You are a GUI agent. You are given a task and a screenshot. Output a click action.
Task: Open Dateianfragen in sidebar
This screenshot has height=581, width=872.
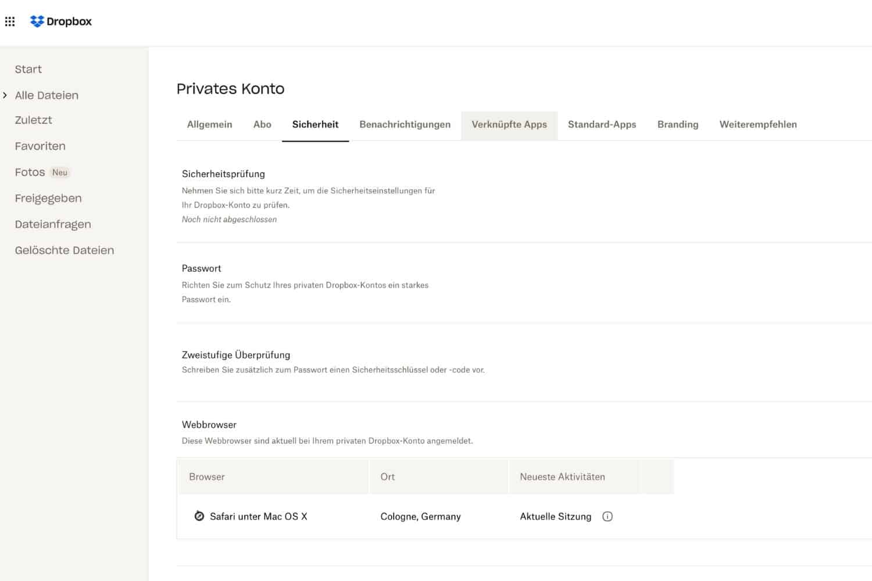(53, 224)
